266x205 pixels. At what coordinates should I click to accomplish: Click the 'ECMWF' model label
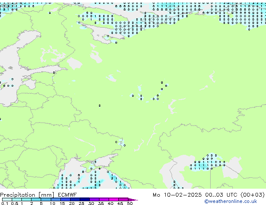pyautogui.click(x=68, y=195)
